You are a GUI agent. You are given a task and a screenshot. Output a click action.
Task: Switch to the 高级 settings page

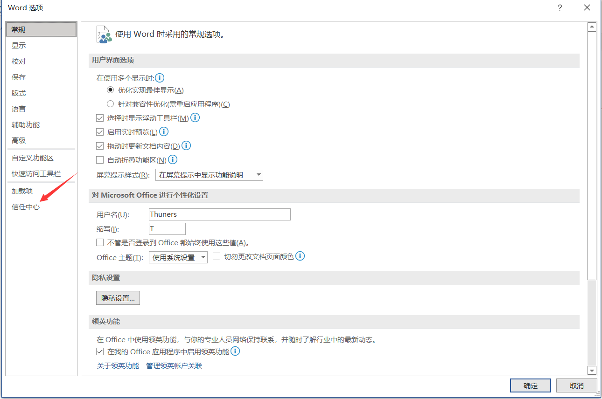click(x=19, y=140)
